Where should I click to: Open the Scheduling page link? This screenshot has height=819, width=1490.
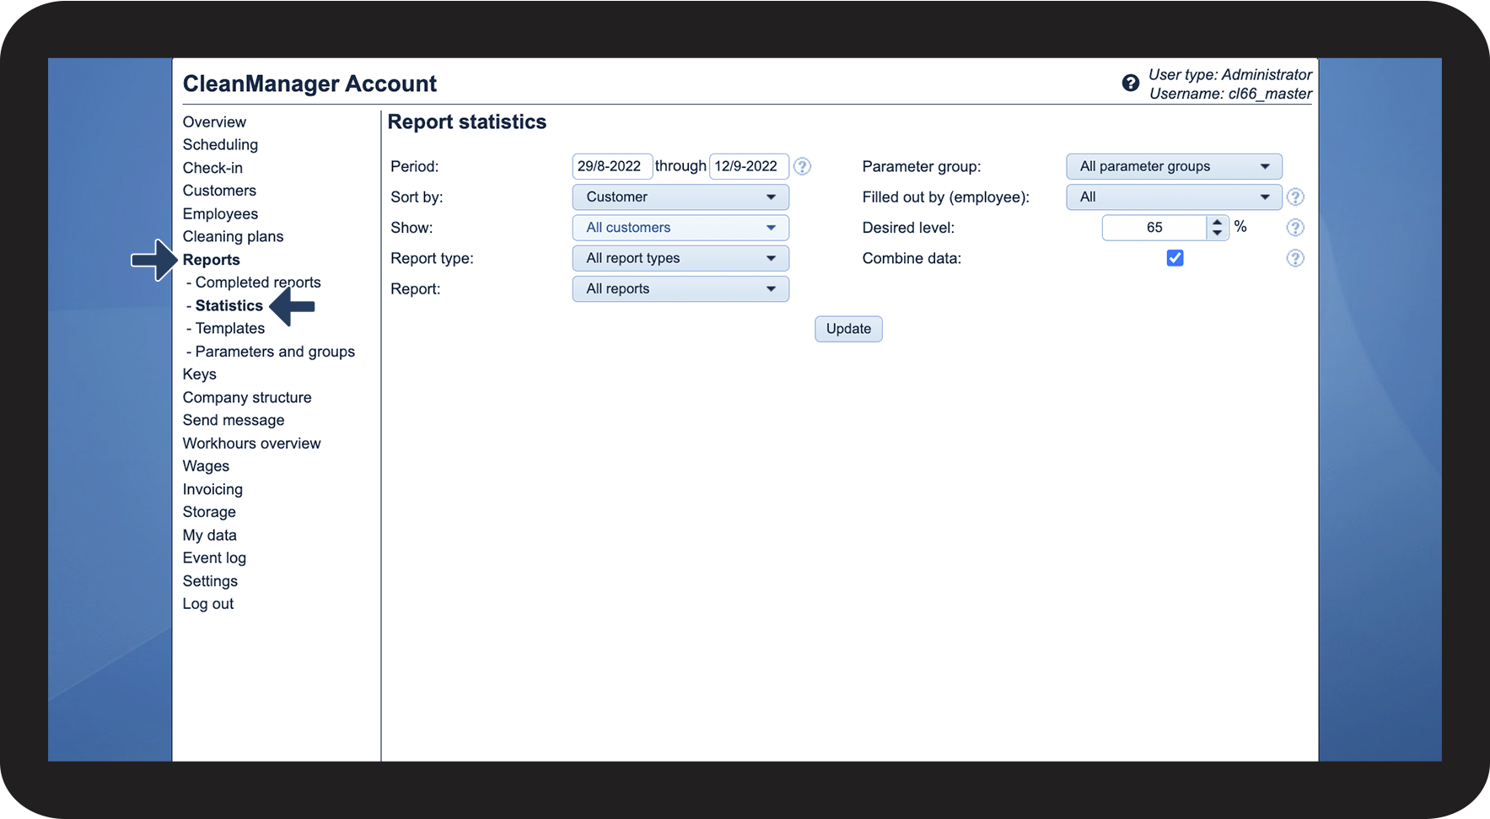(x=220, y=145)
